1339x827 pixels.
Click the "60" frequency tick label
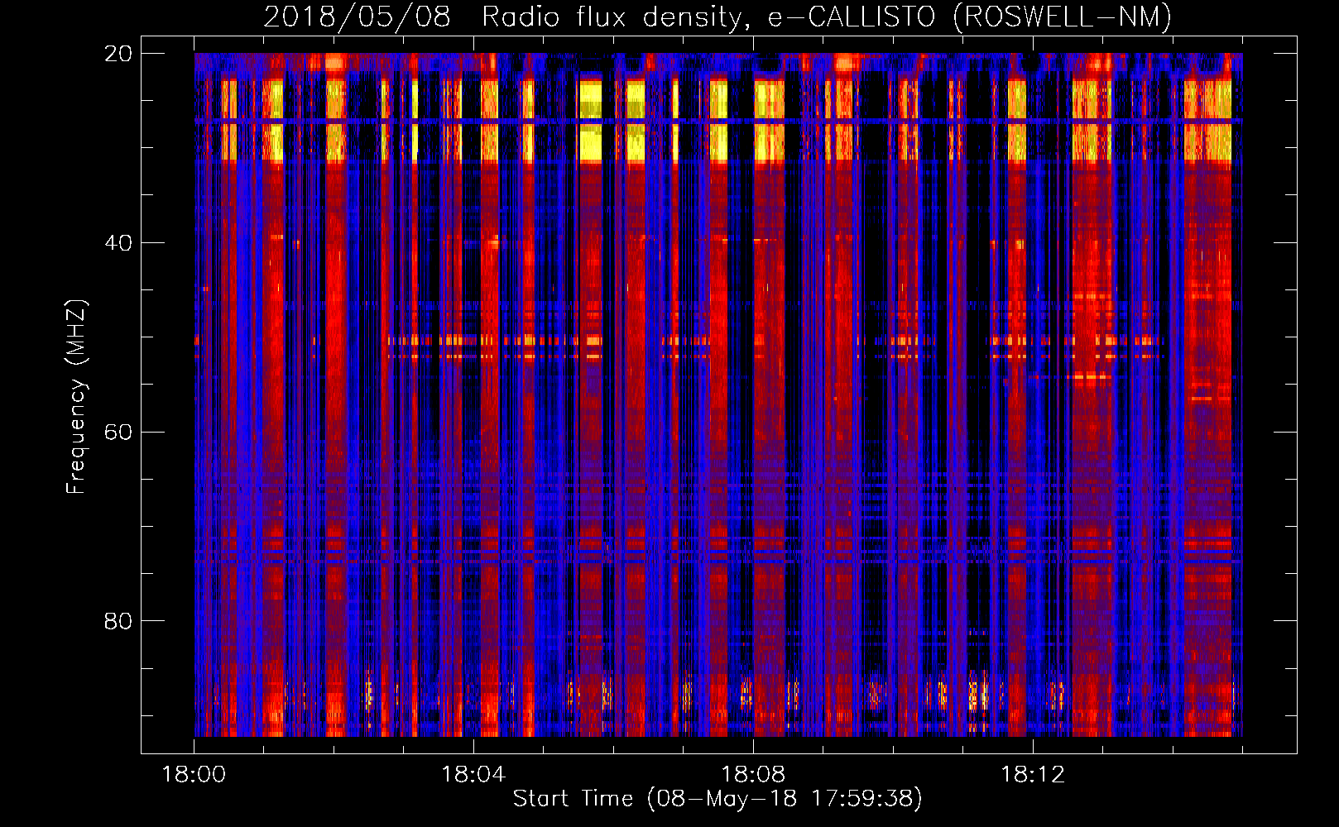click(118, 433)
